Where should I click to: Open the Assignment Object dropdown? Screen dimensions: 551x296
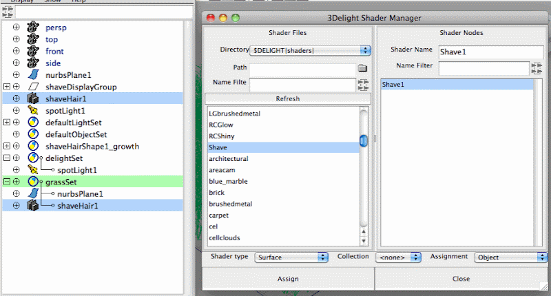[511, 257]
